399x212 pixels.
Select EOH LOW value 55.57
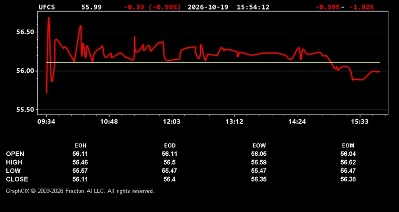pyautogui.click(x=80, y=171)
